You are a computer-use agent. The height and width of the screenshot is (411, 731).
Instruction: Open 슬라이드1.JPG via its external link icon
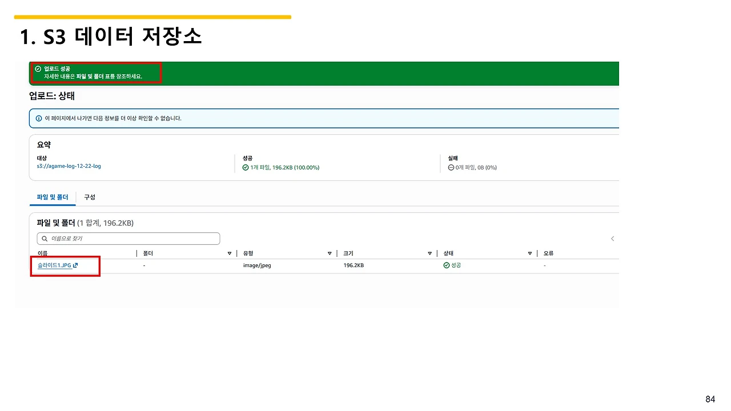point(75,265)
